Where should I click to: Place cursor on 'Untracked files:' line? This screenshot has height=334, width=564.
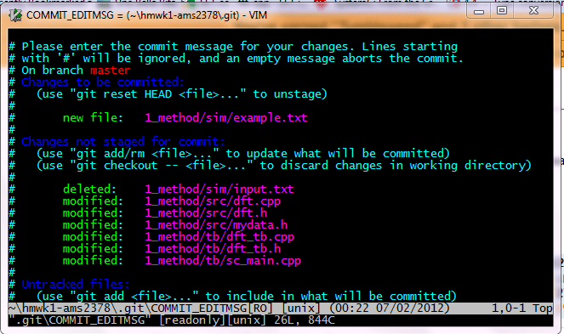[76, 285]
